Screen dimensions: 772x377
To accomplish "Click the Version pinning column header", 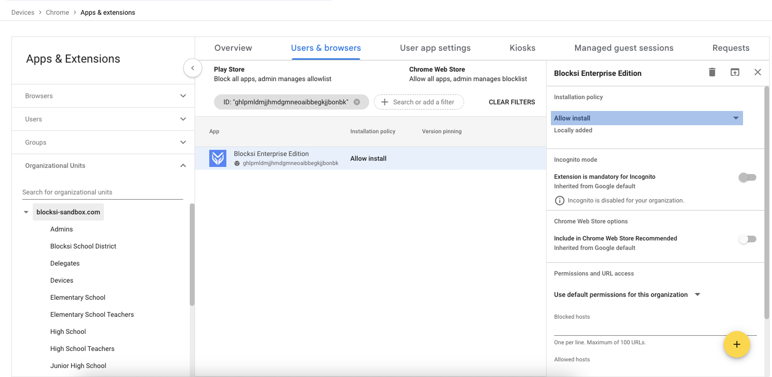I will [x=442, y=131].
